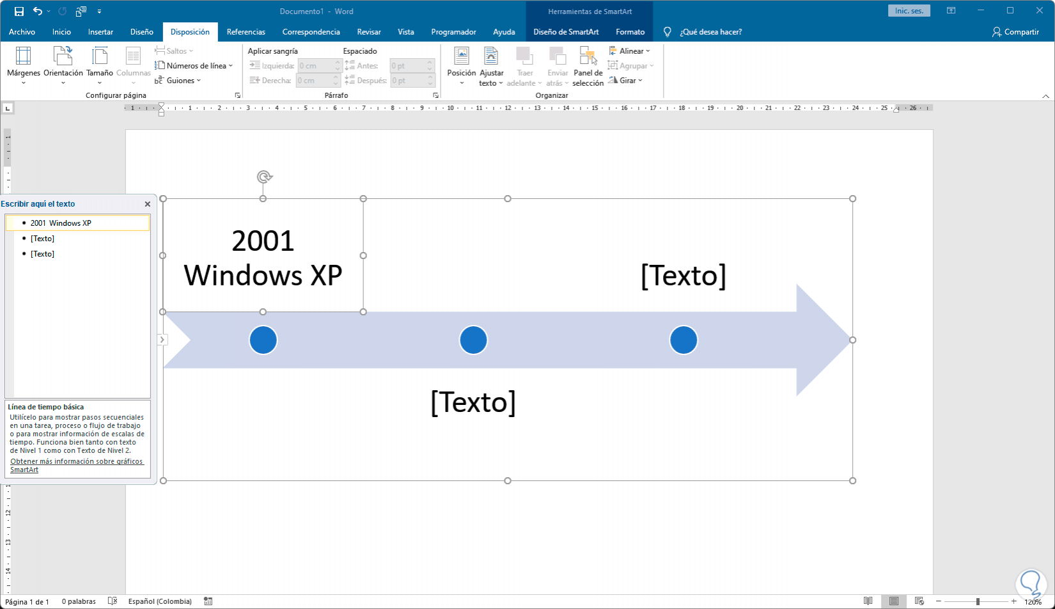Open the Panel de selección pane

588,67
